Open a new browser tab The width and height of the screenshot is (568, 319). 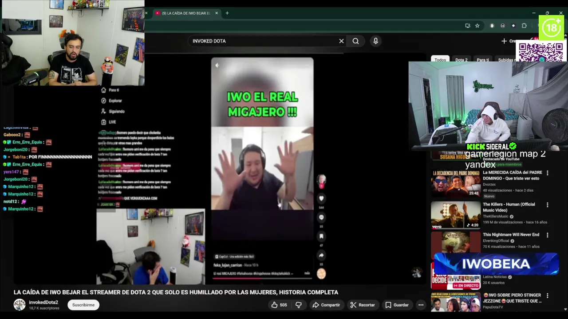click(227, 13)
